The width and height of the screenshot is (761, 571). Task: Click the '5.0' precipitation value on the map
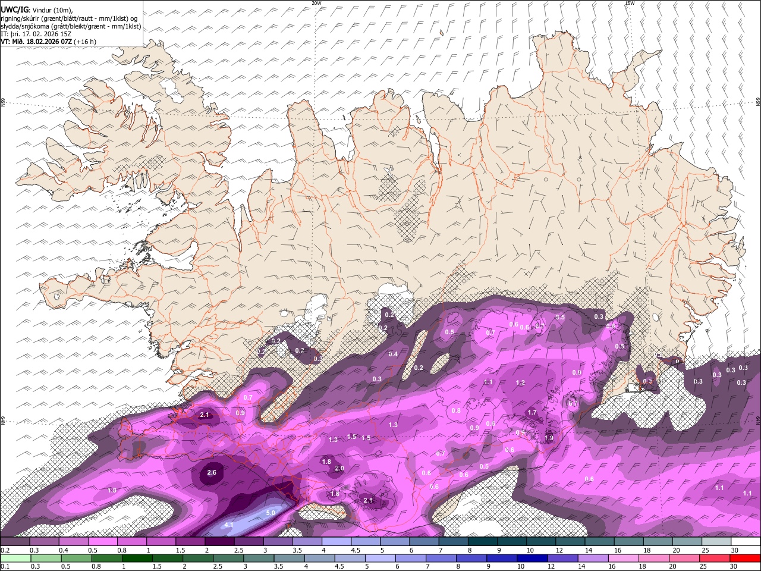271,513
